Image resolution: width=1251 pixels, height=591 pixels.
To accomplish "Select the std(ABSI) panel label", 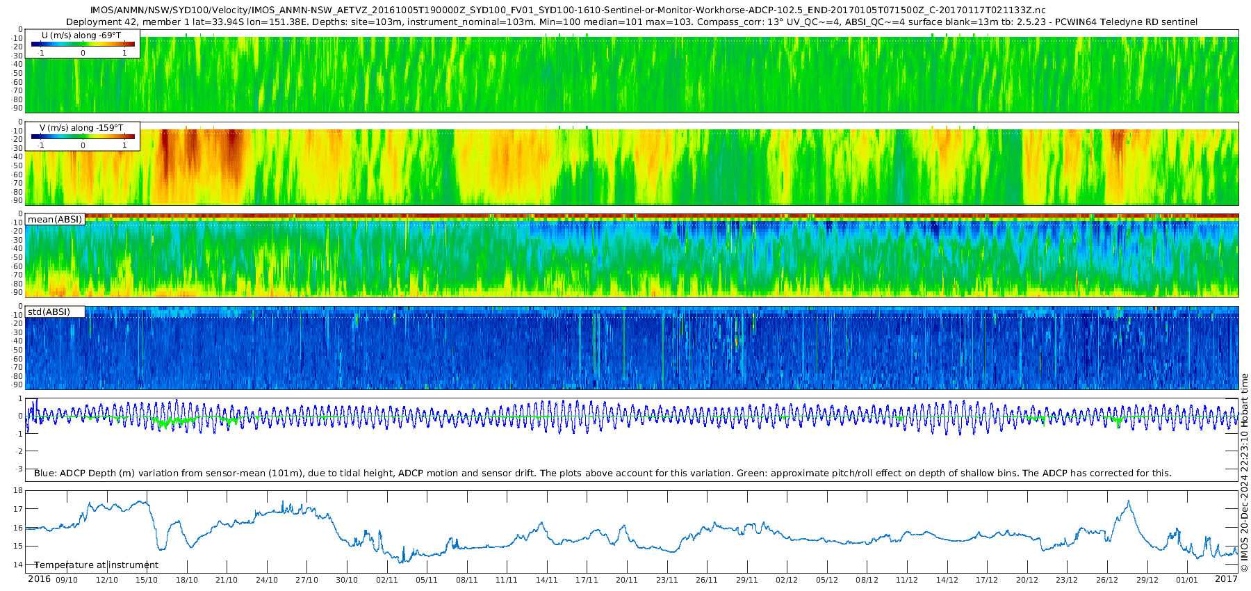I will 49,312.
